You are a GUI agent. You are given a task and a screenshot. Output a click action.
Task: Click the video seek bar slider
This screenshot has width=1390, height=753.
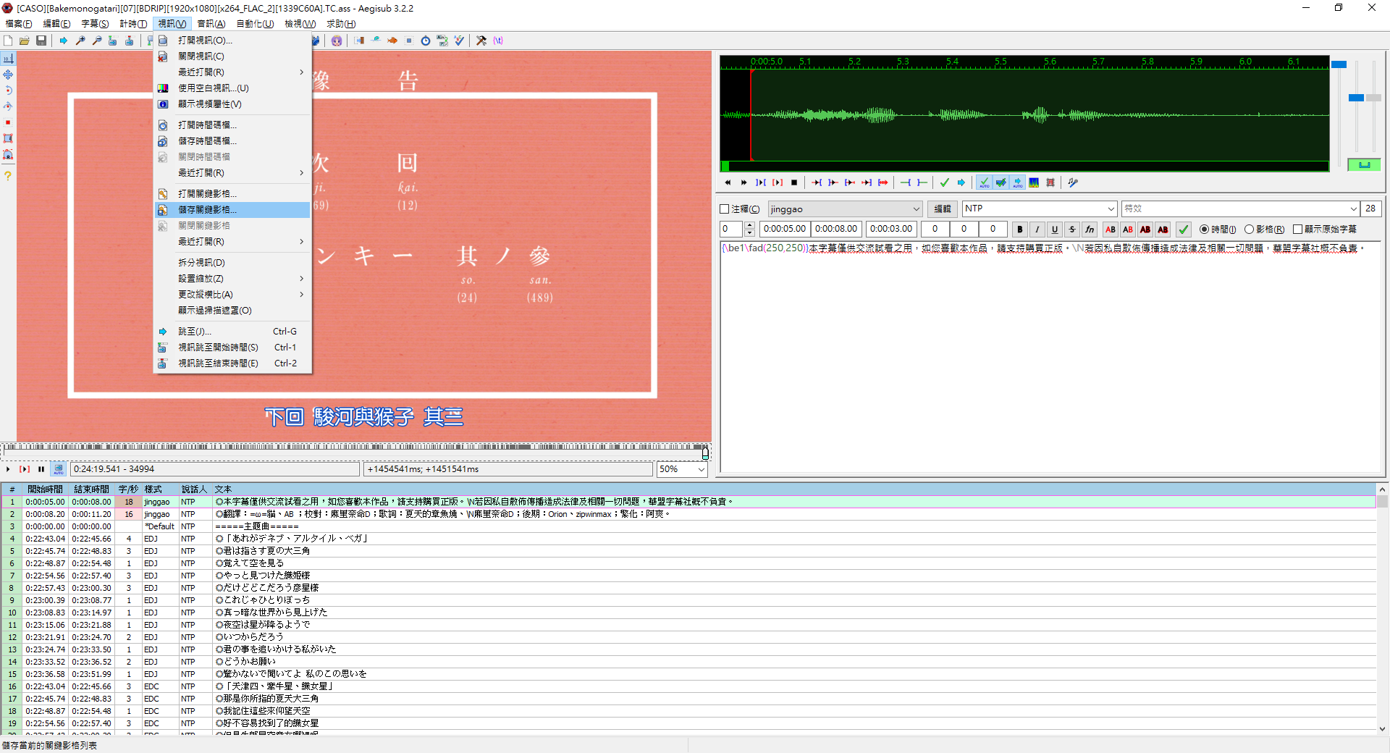click(x=355, y=450)
